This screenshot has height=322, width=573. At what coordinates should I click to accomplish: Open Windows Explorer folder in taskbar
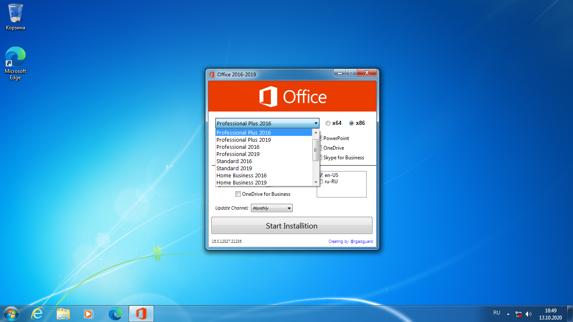click(x=63, y=313)
